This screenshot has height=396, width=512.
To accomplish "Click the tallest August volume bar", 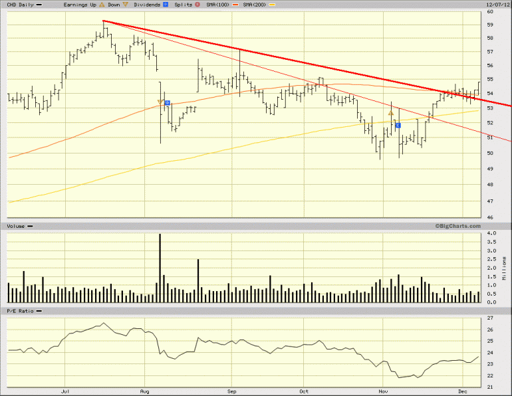I will pos(160,268).
